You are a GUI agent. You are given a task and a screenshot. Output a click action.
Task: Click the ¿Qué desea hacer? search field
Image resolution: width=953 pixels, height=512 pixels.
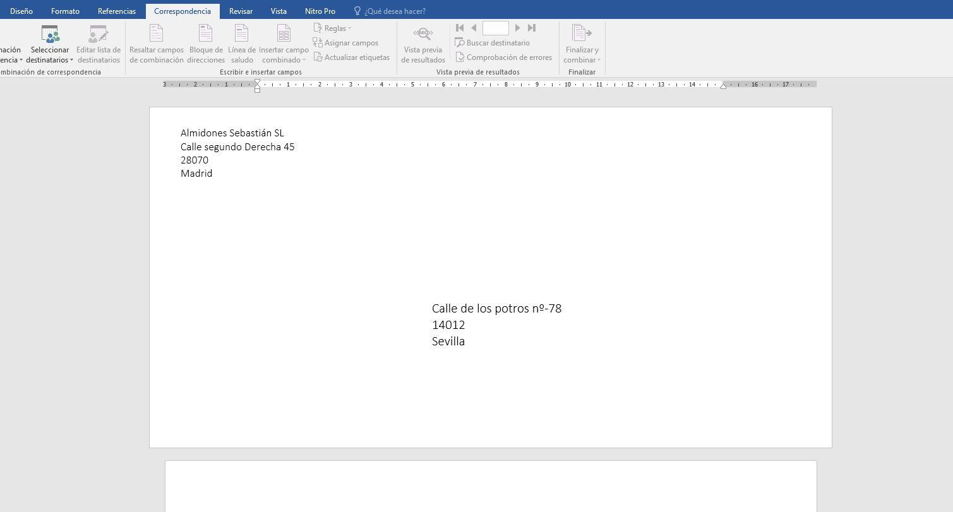[x=395, y=11]
